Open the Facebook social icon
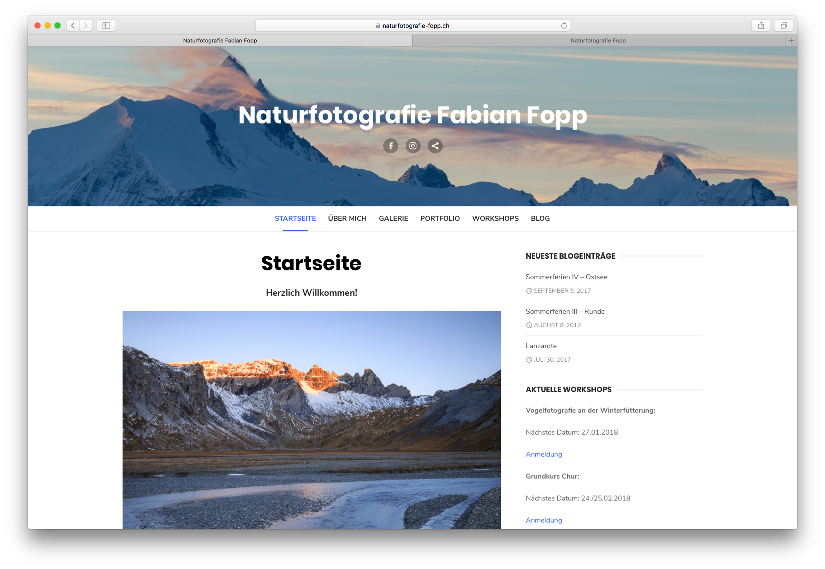 391,146
